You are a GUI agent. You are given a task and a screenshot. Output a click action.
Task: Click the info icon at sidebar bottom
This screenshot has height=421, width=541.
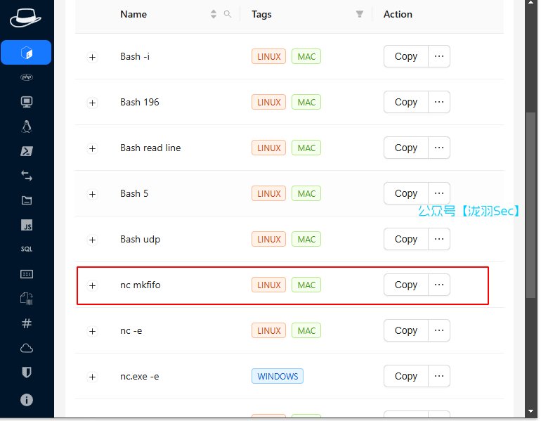click(27, 400)
